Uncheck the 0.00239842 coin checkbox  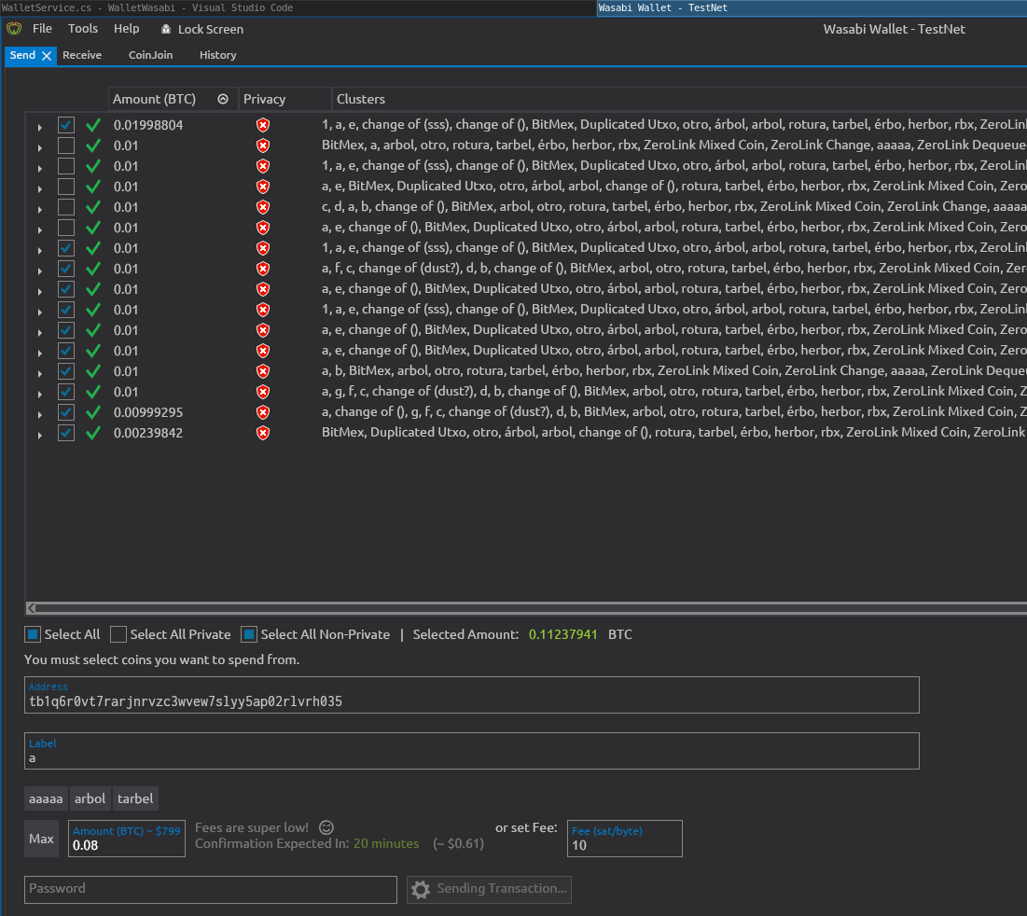click(x=66, y=433)
